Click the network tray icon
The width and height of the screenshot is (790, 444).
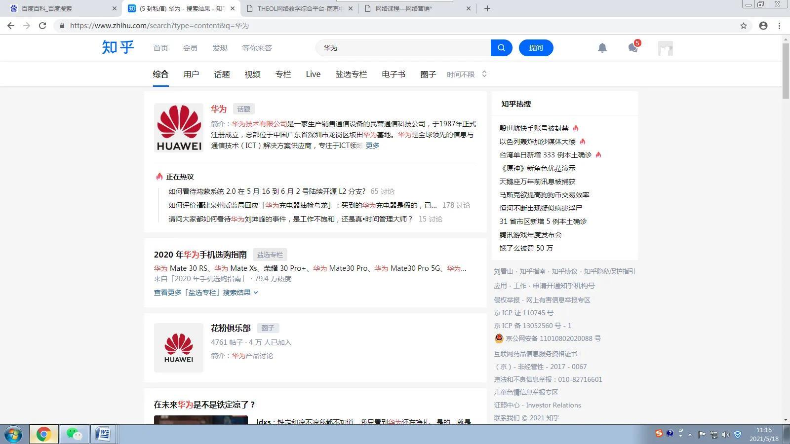[x=713, y=435]
